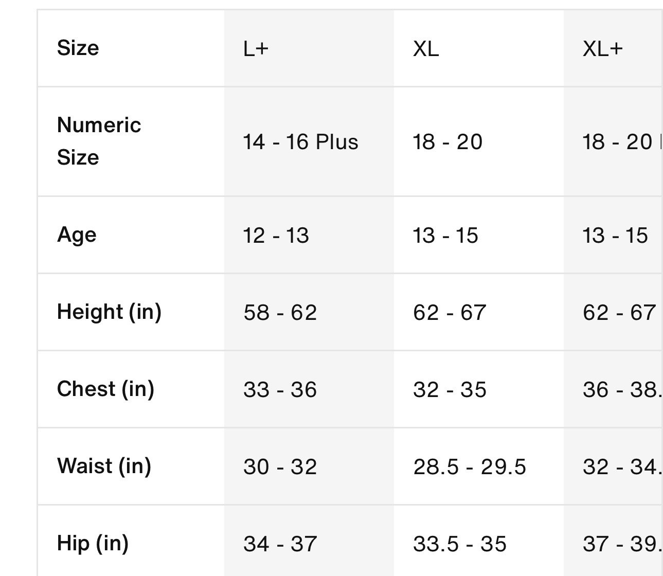This screenshot has height=576, width=663.
Task: Click the Size row header cell
Action: click(x=131, y=48)
